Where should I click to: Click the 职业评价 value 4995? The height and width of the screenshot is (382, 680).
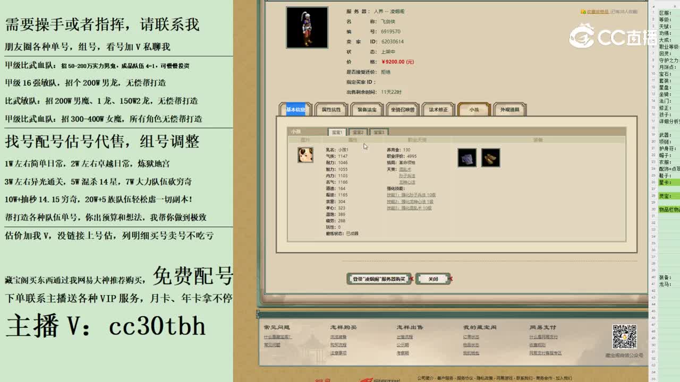[x=412, y=157]
